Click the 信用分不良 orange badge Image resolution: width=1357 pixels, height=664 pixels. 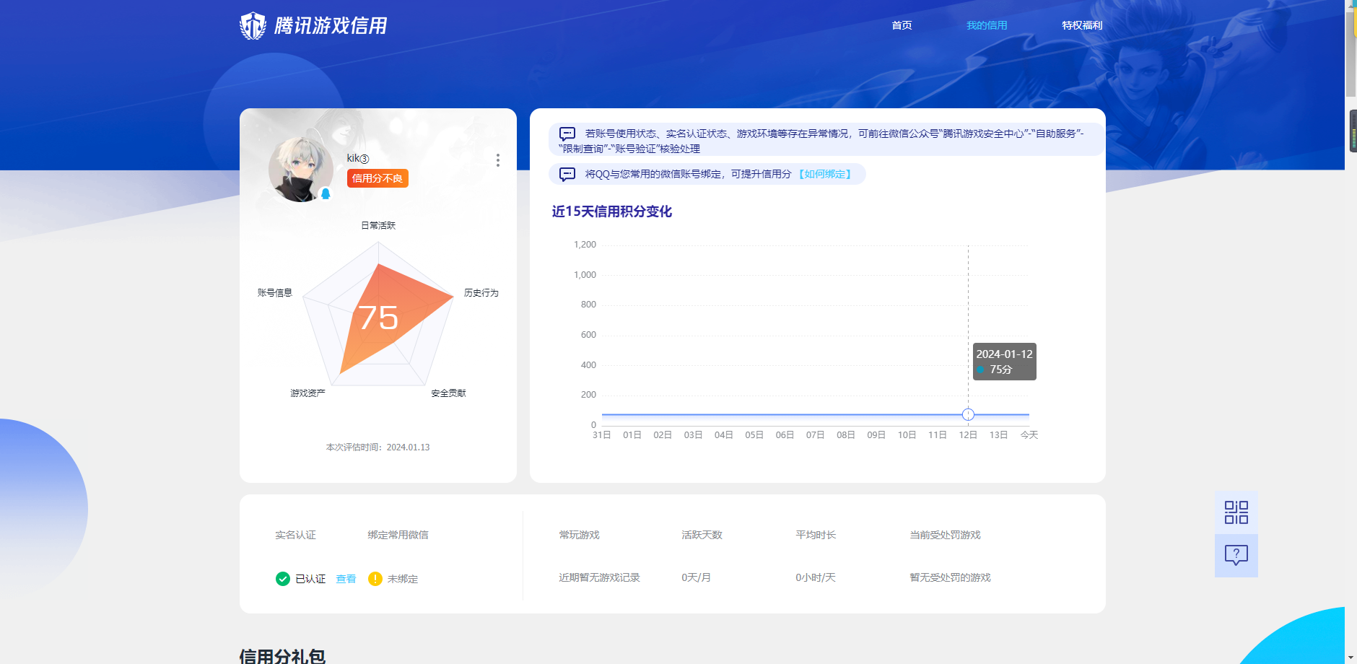coord(378,178)
